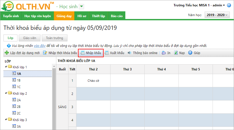Click the In printer icon
The height and width of the screenshot is (130, 234).
click(164, 53)
